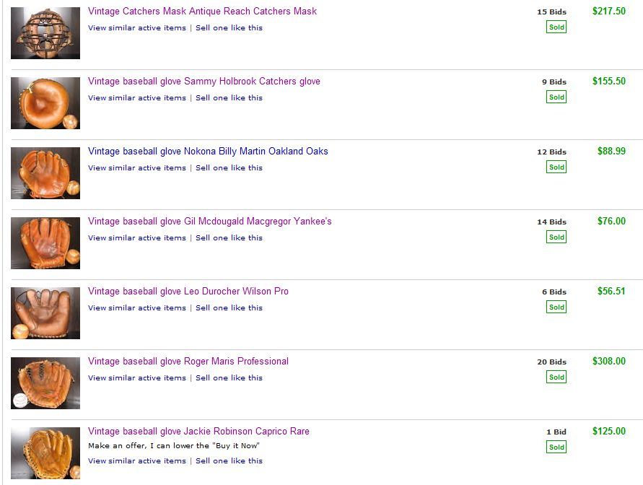This screenshot has width=643, height=485.
Task: Sell one like the Sammy Holbrook glove
Action: [x=229, y=98]
